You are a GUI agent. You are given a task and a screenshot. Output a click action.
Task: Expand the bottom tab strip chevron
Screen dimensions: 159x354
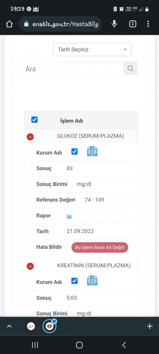[9, 326]
